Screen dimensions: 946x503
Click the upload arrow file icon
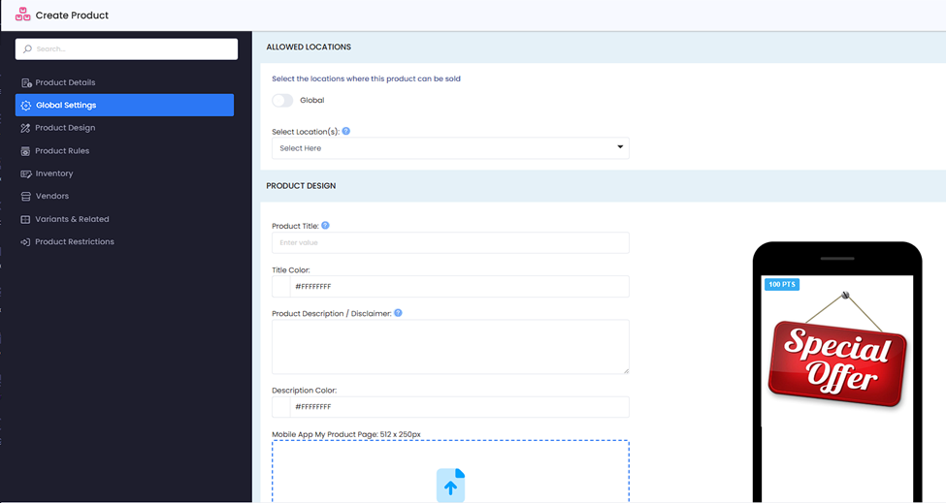(x=450, y=485)
